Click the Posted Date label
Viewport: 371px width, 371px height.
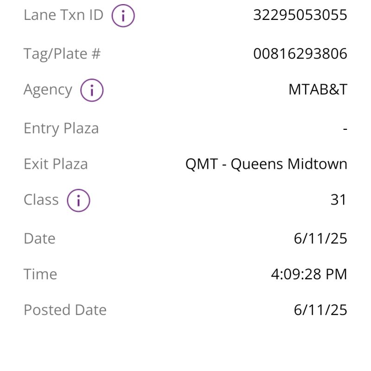coord(65,310)
